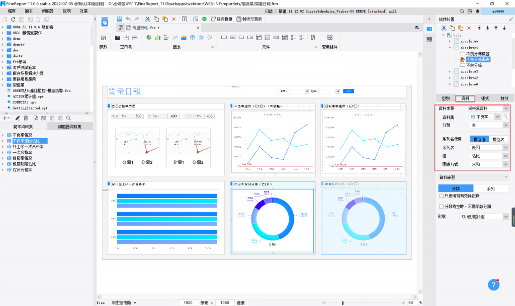Click the form width field showing 1920
515x306 pixels.
(188, 302)
